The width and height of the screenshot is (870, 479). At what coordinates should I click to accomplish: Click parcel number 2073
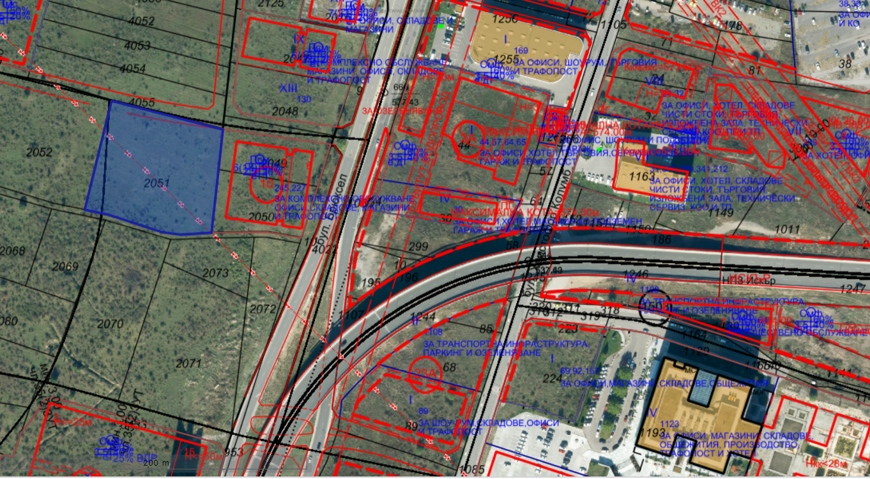215,273
